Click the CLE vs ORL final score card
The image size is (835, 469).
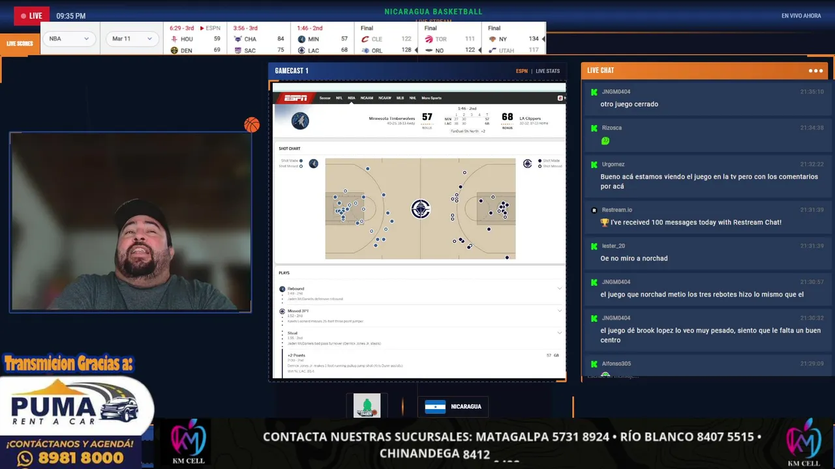click(x=386, y=39)
